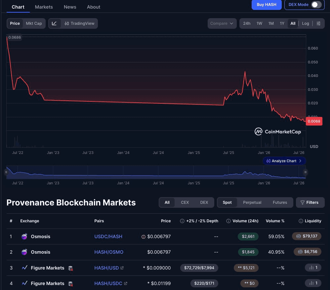Viewport: 330px width, 290px height.
Task: Click liquidity score badge $79,137
Action: [x=307, y=236]
